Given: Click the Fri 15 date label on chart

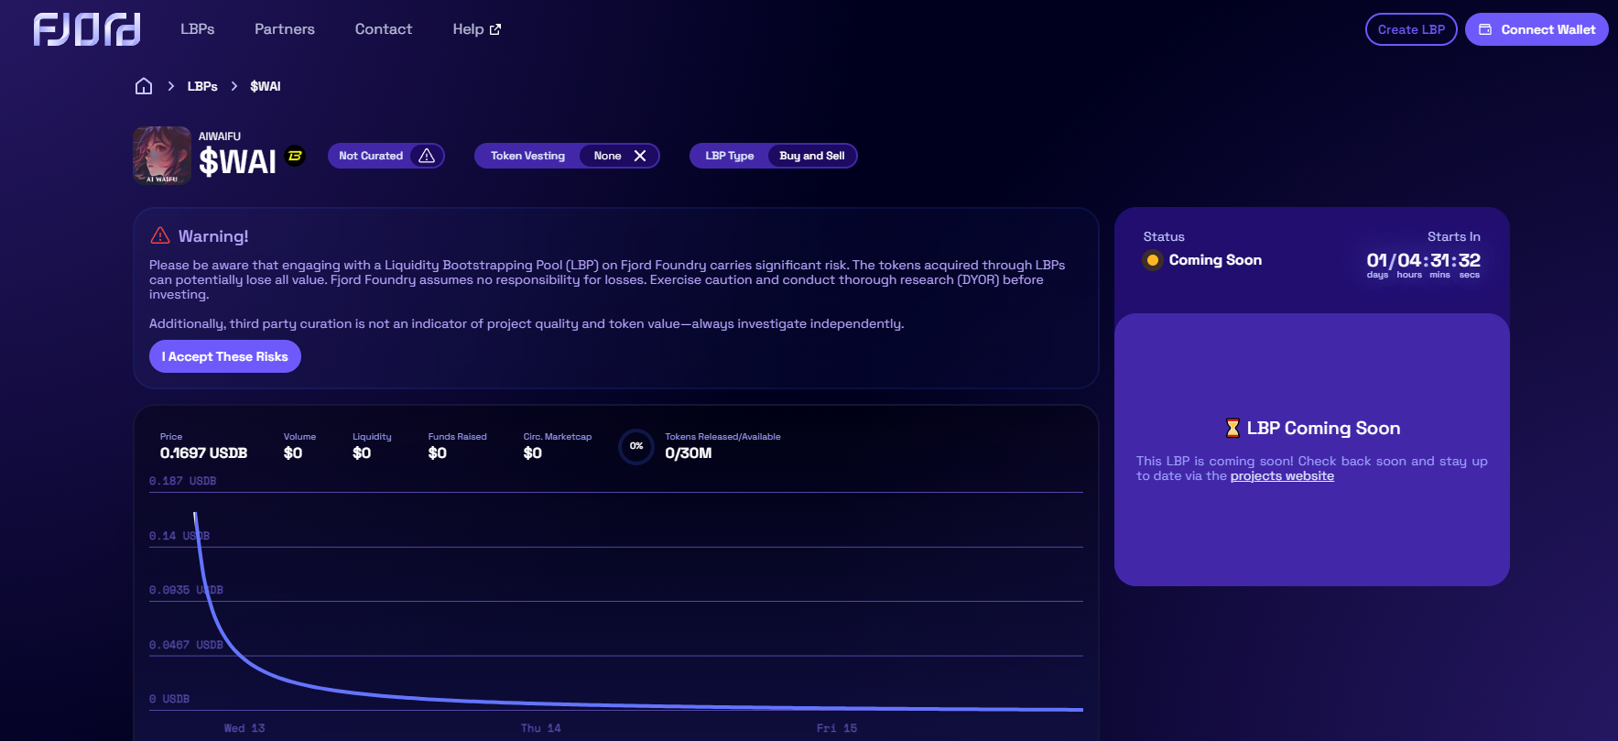Looking at the screenshot, I should (x=837, y=728).
